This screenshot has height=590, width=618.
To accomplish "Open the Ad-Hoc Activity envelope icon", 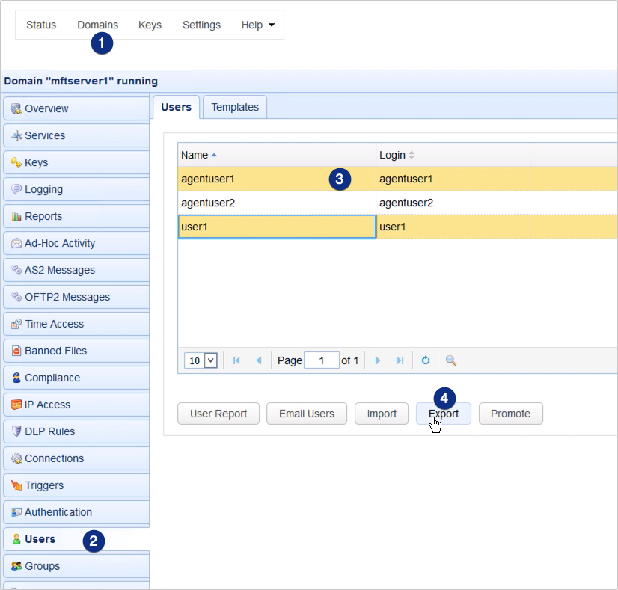I will pyautogui.click(x=18, y=243).
